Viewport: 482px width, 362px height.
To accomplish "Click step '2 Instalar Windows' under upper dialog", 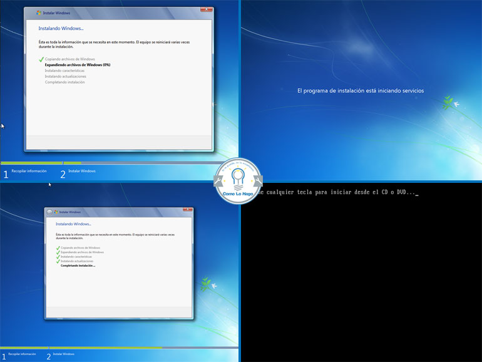I will (78, 173).
